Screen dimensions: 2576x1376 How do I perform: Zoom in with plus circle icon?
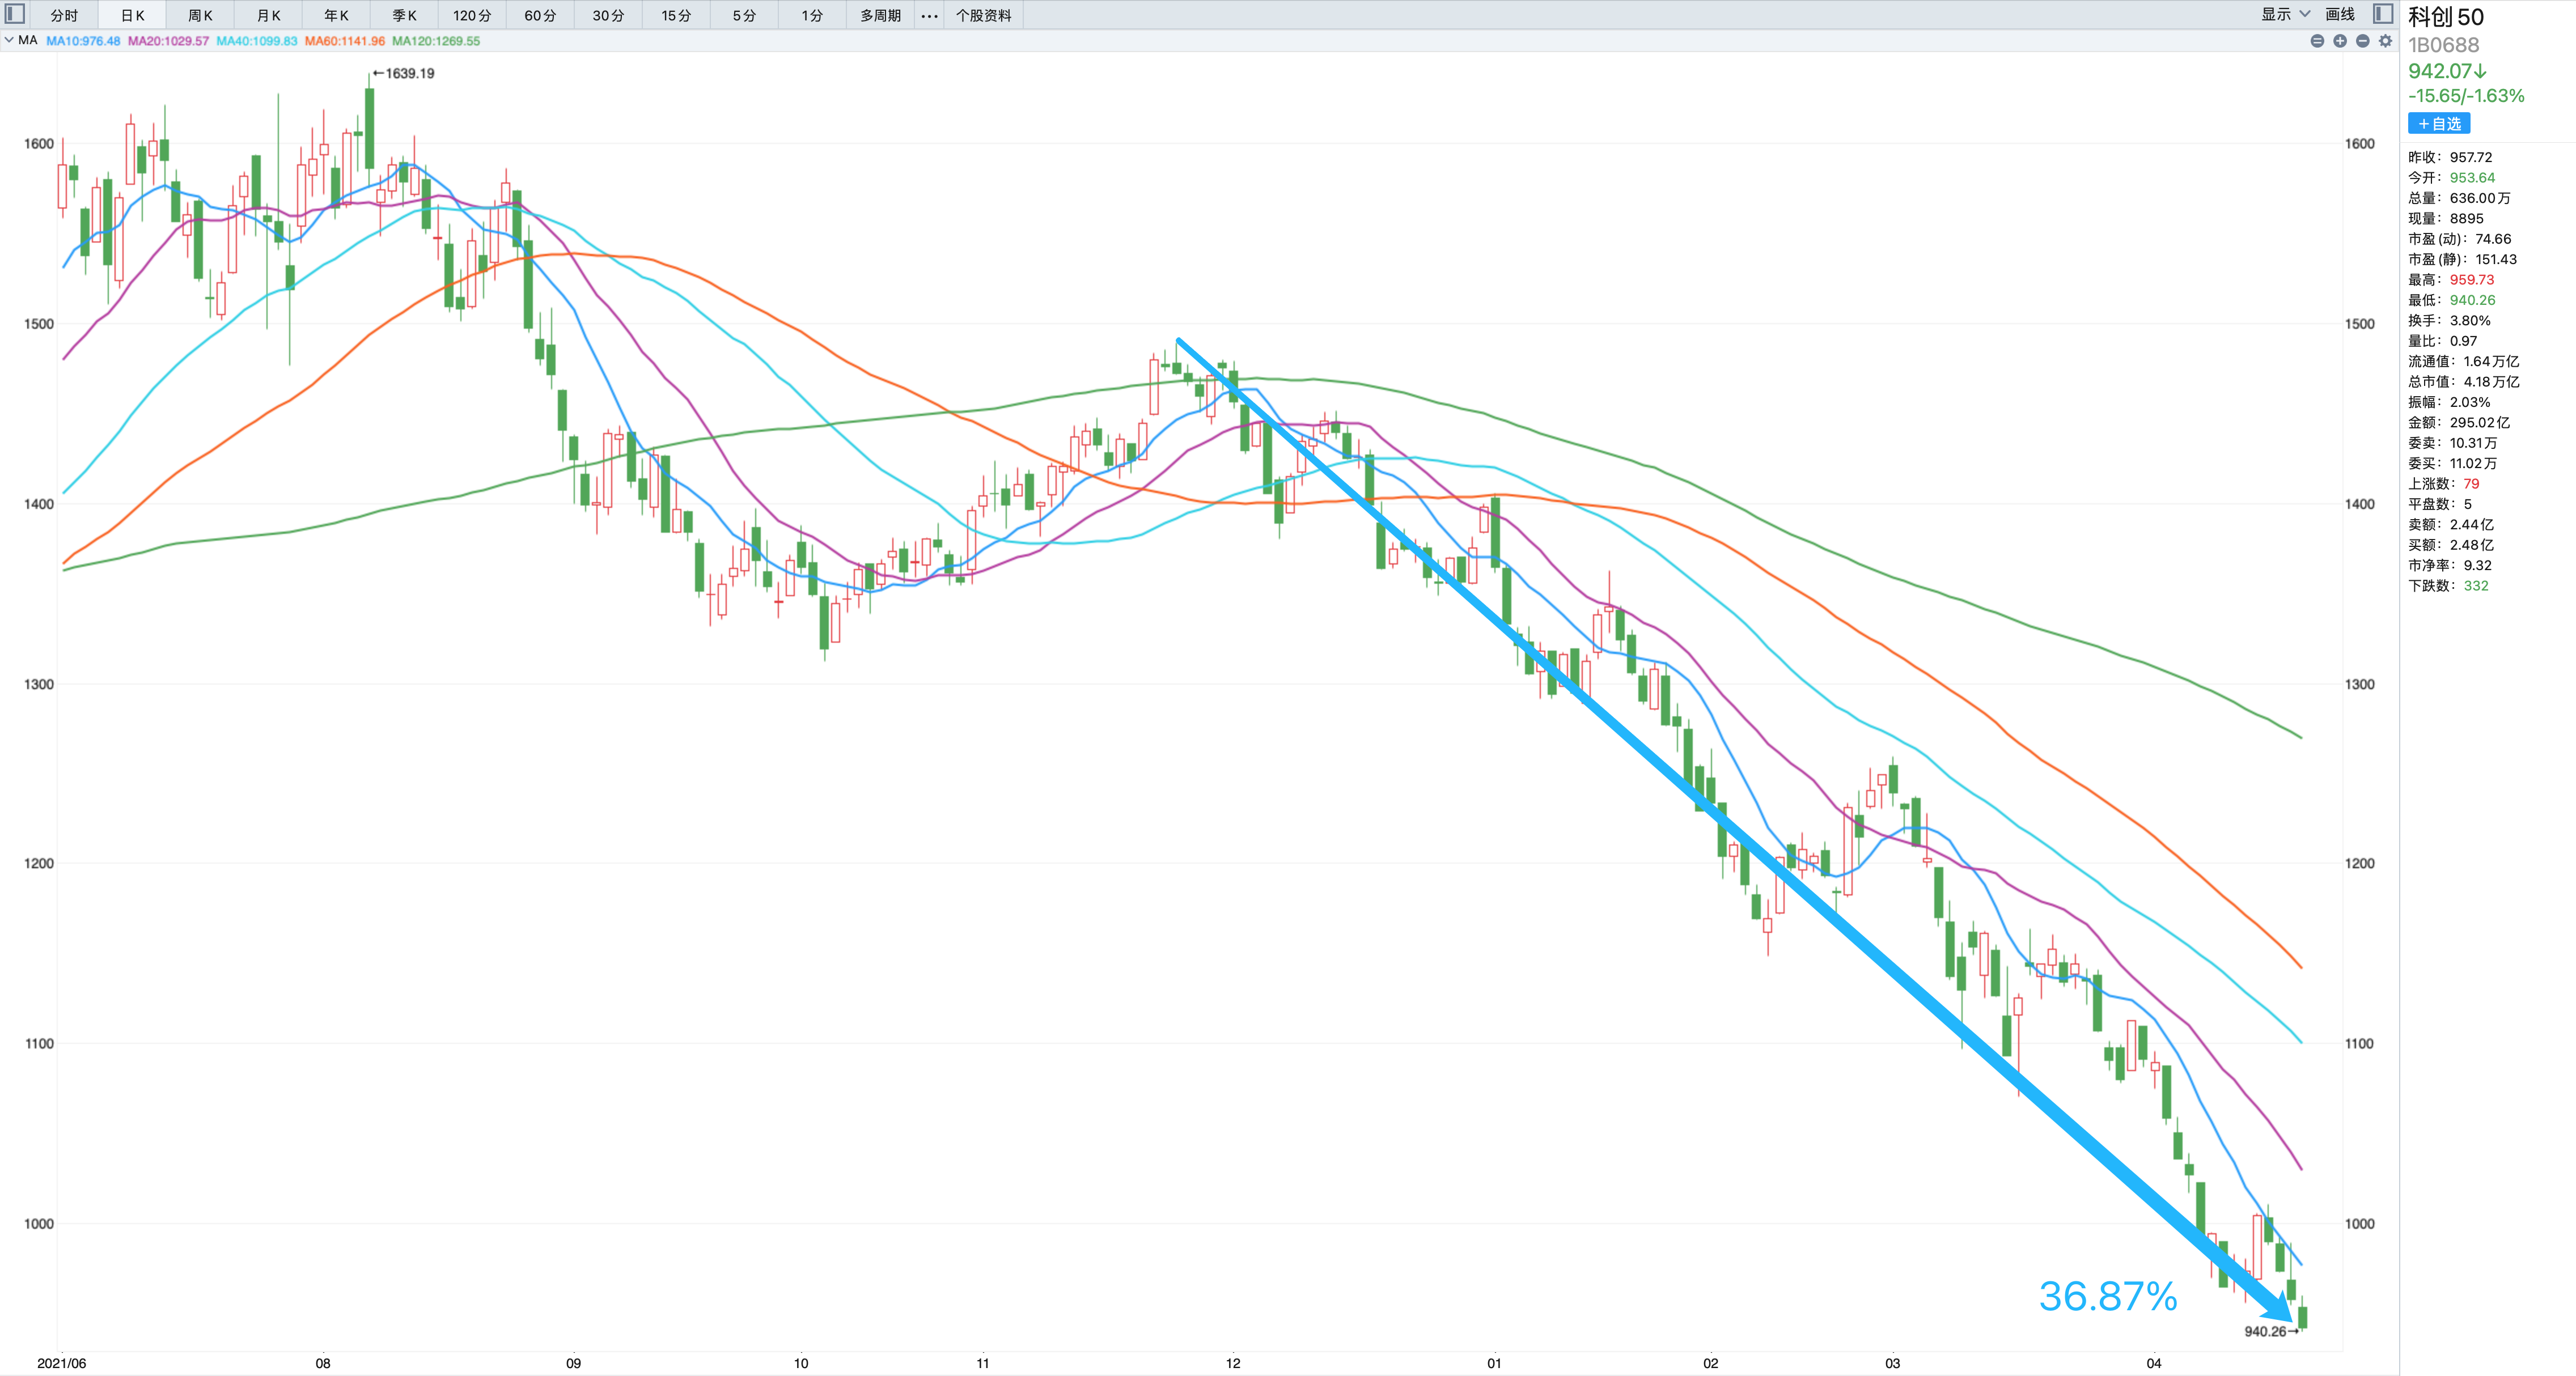click(x=2340, y=41)
